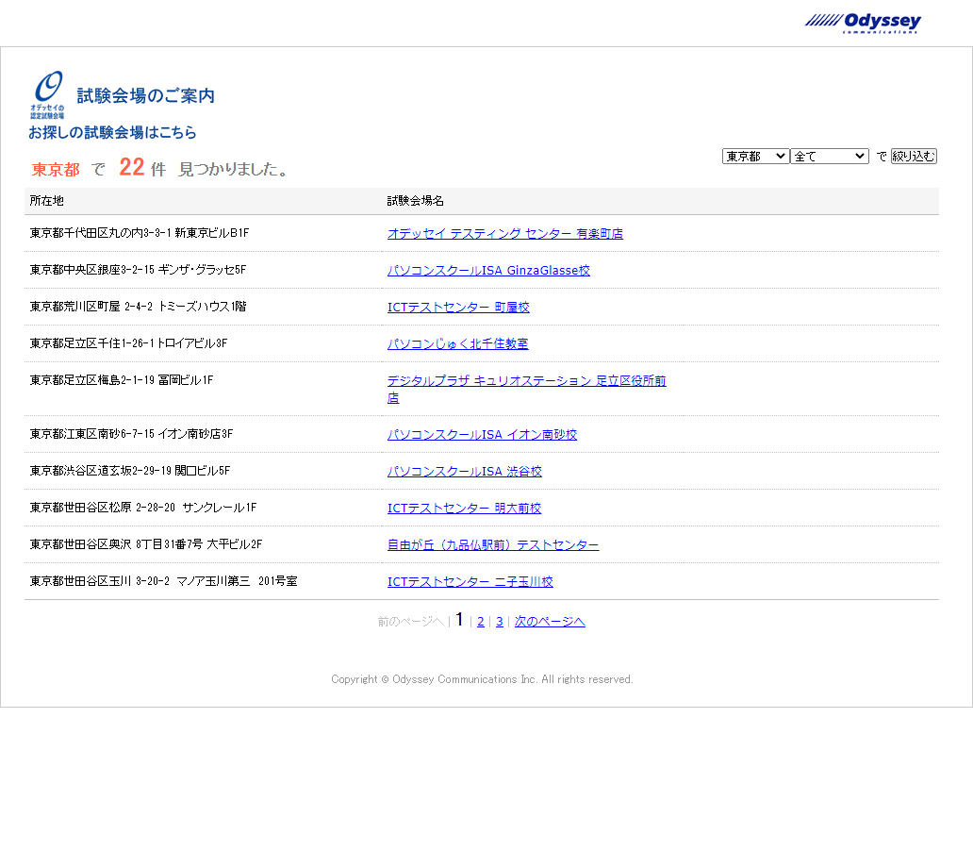Click address 東京都渋谷区道玄坂2-29-19 関口ビル5F
The width and height of the screenshot is (973, 868).
click(130, 470)
